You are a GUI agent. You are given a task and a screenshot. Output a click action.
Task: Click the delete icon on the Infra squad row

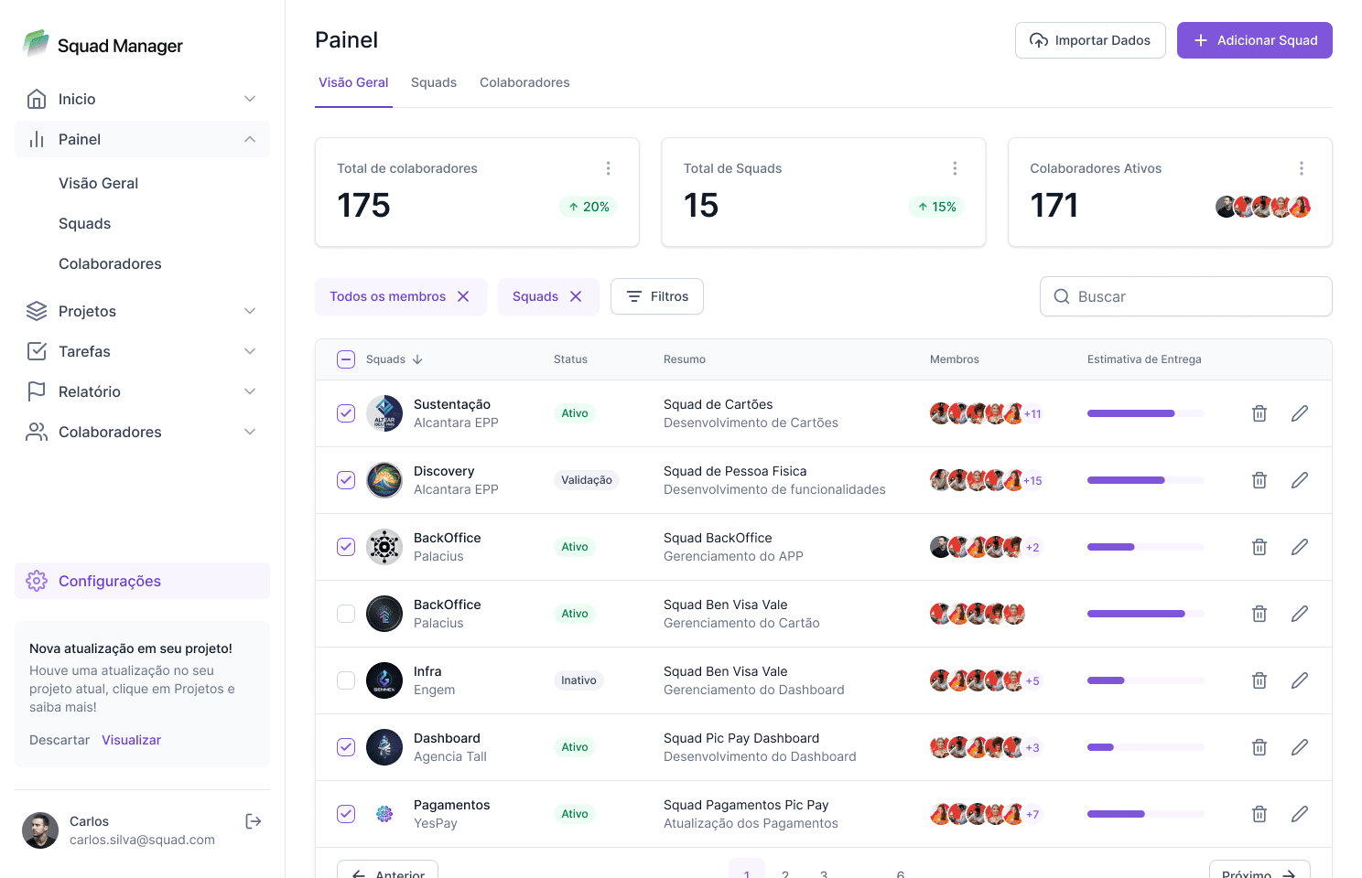(x=1259, y=680)
